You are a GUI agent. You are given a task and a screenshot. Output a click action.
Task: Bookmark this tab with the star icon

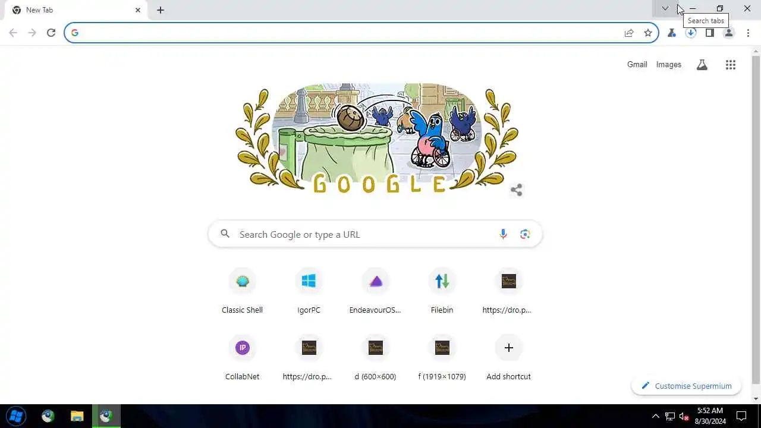[x=648, y=33]
